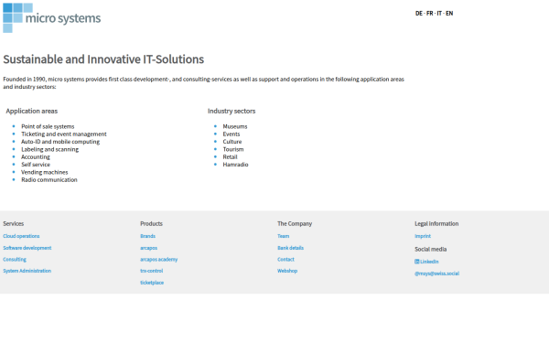Open the Webshop link
Viewport: 549px width, 343px height.
(287, 271)
